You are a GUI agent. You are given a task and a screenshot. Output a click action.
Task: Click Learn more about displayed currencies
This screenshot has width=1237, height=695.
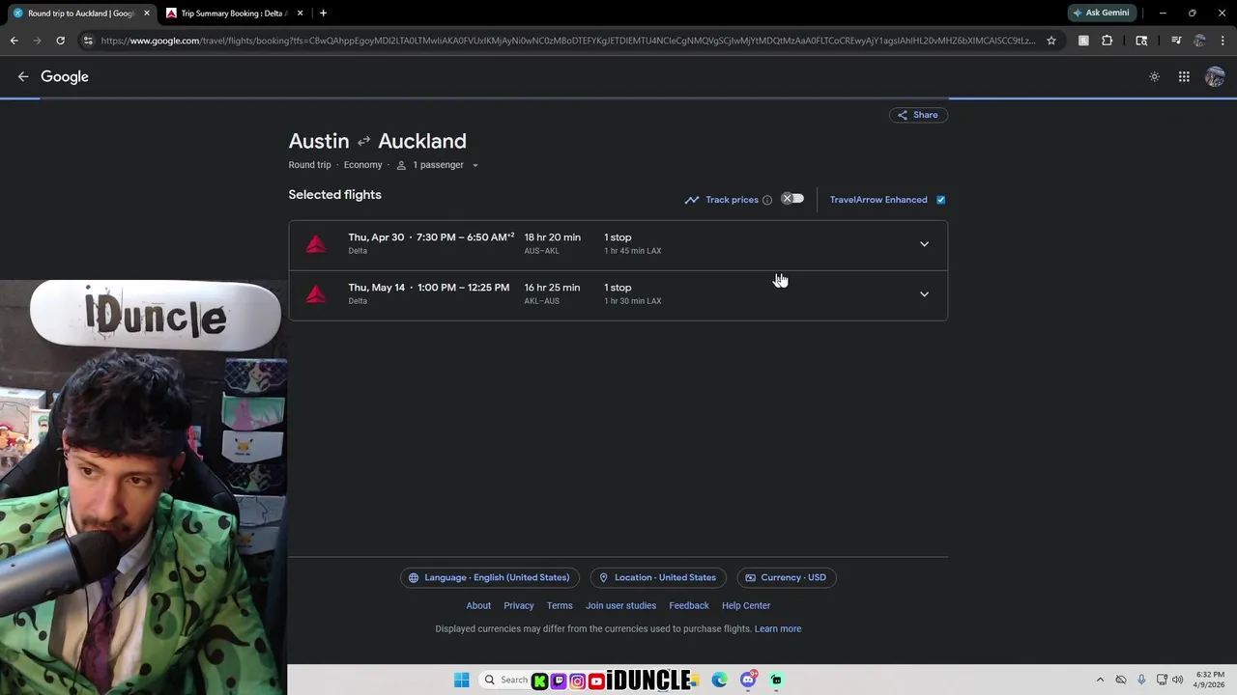(x=778, y=628)
